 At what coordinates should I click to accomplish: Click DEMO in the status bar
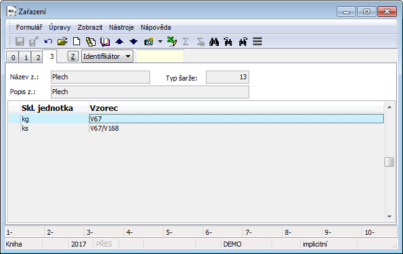(246, 244)
